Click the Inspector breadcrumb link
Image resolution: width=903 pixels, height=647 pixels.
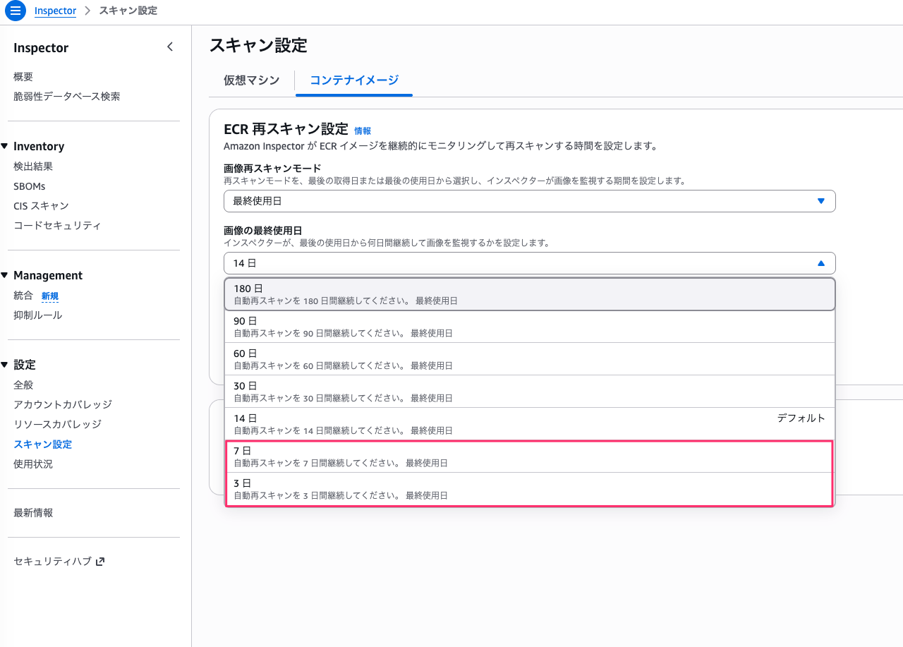[55, 11]
